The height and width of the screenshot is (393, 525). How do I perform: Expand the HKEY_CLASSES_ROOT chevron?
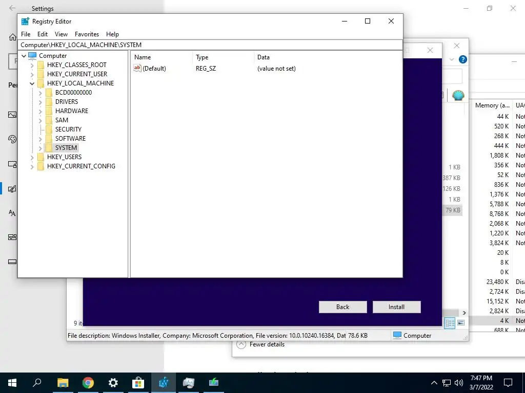point(32,65)
